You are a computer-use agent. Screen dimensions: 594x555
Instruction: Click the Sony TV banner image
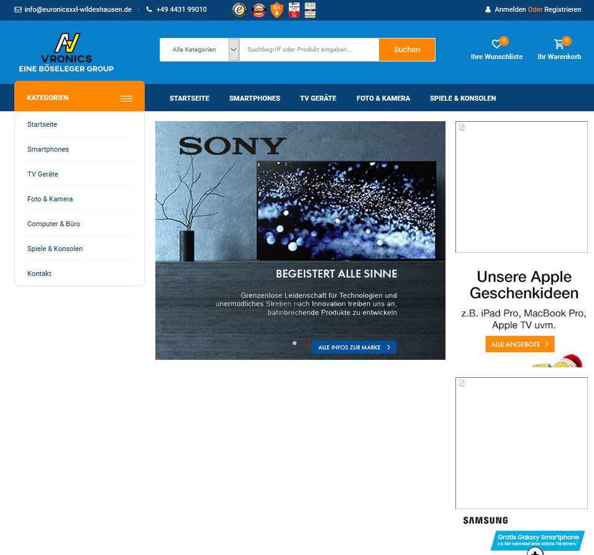click(x=300, y=241)
